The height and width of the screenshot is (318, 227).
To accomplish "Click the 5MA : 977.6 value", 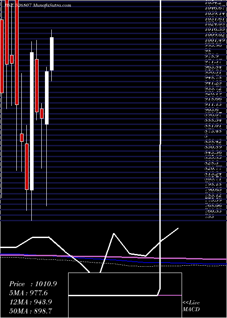I will coord(29,293).
